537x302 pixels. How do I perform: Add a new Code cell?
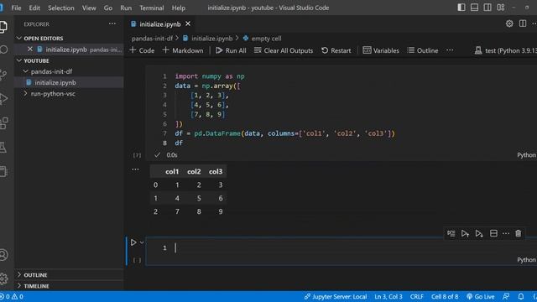click(x=142, y=50)
